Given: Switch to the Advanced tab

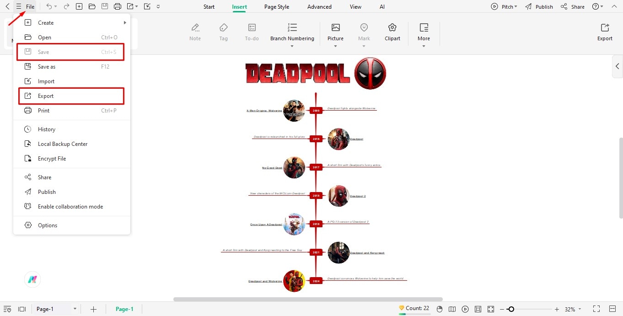Looking at the screenshot, I should pos(319,7).
